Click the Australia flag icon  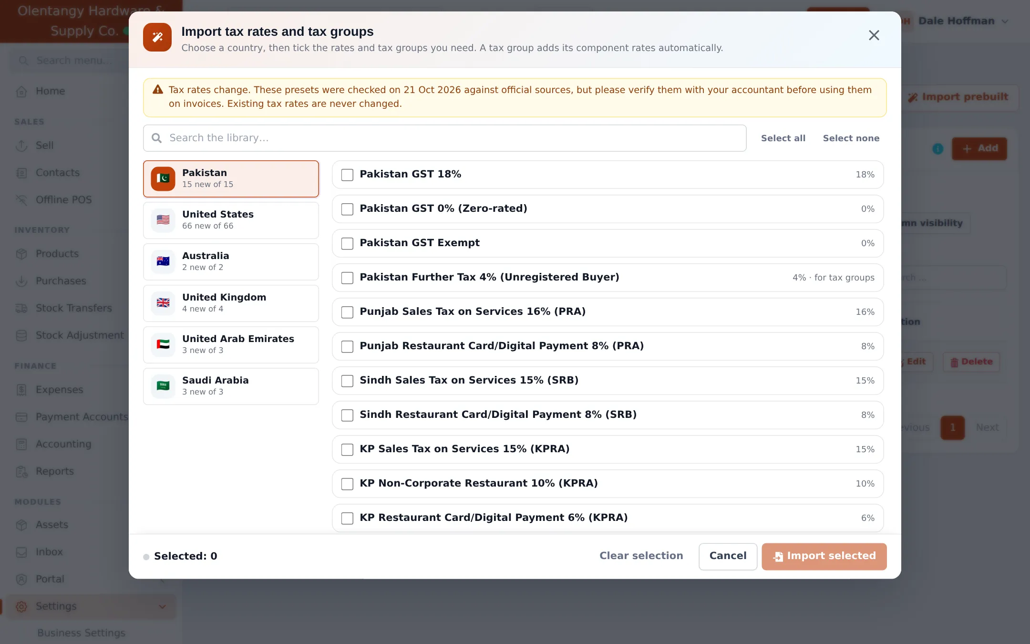[163, 261]
